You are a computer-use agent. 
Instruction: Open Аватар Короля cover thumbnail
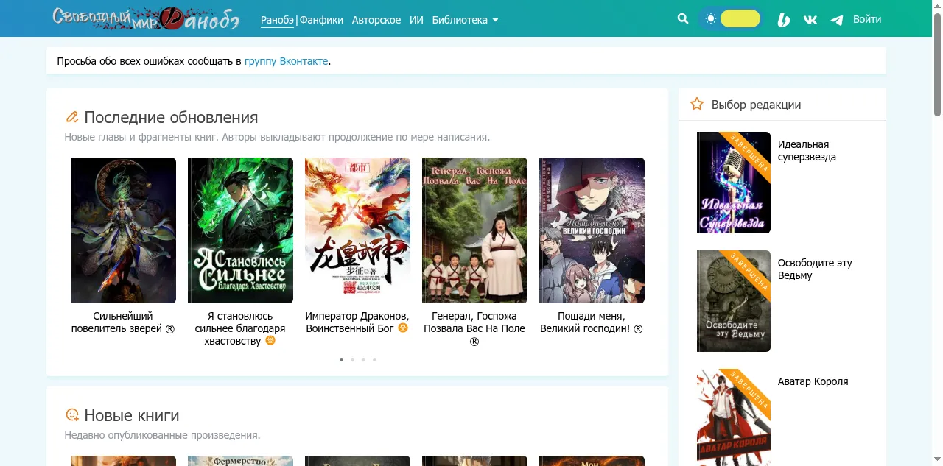(x=734, y=417)
